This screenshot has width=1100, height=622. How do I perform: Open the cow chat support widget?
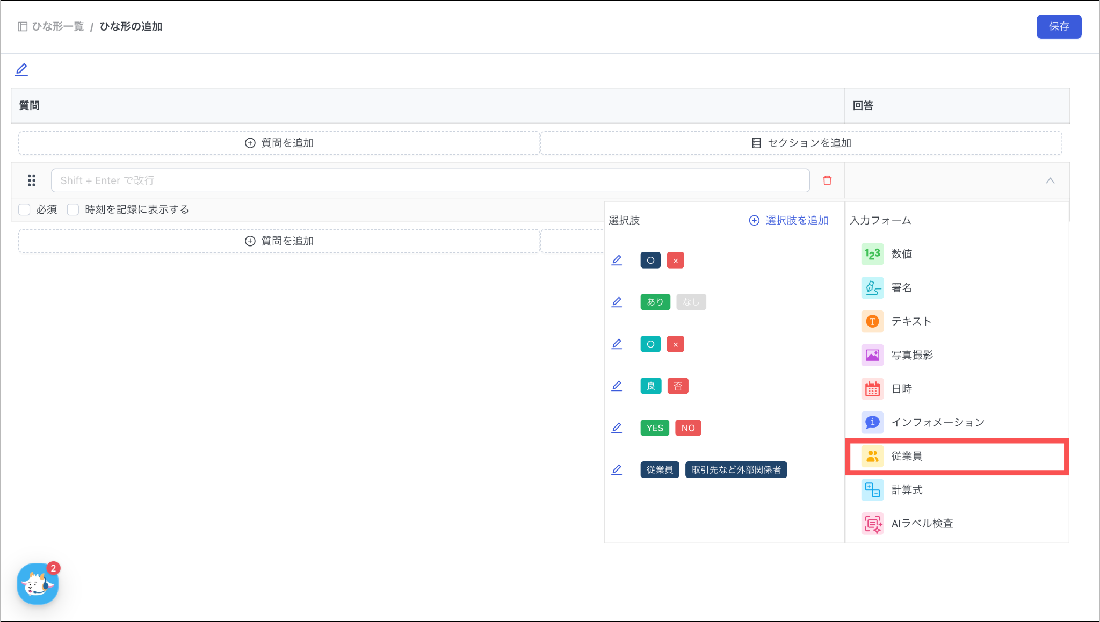[x=37, y=583]
